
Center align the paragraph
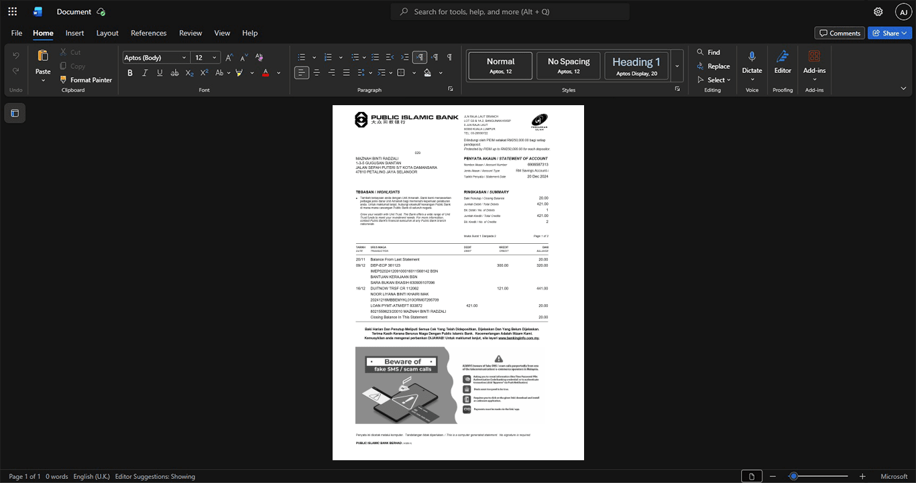tap(317, 72)
